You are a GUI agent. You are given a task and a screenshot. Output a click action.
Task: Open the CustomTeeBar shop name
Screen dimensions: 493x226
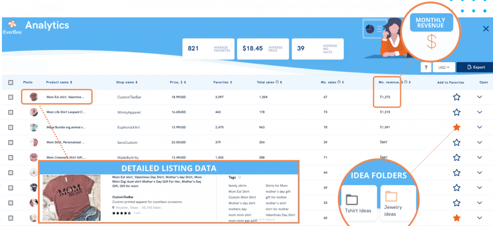[x=129, y=97]
